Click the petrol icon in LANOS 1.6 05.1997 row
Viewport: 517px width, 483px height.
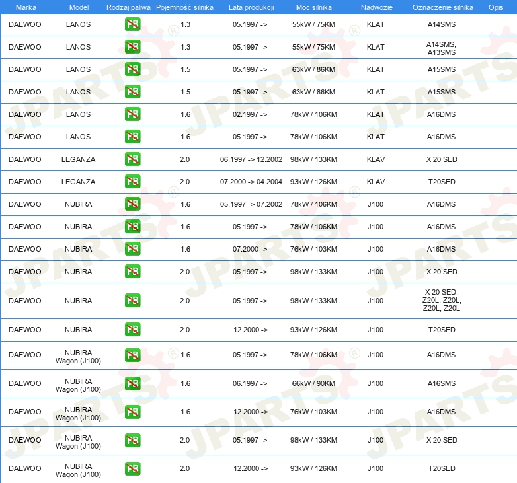coord(132,137)
